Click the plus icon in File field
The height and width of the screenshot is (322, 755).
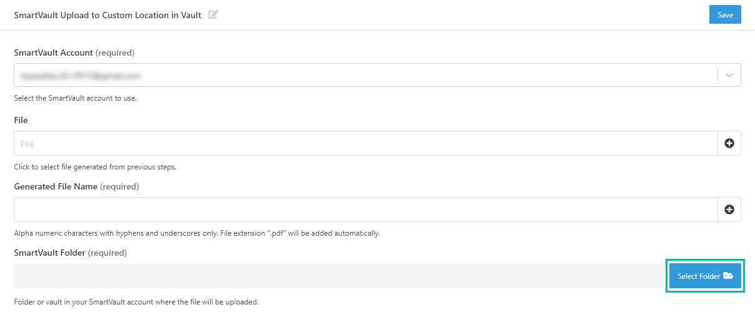tap(729, 143)
